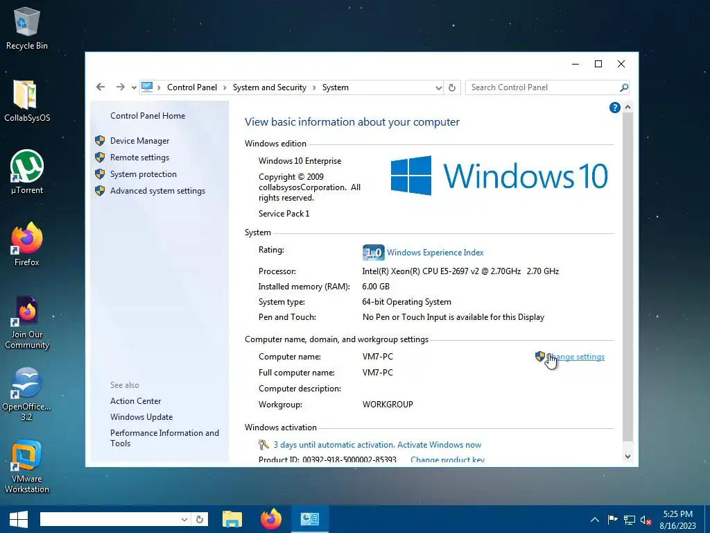Select the Control Panel taskbar button

pyautogui.click(x=310, y=519)
